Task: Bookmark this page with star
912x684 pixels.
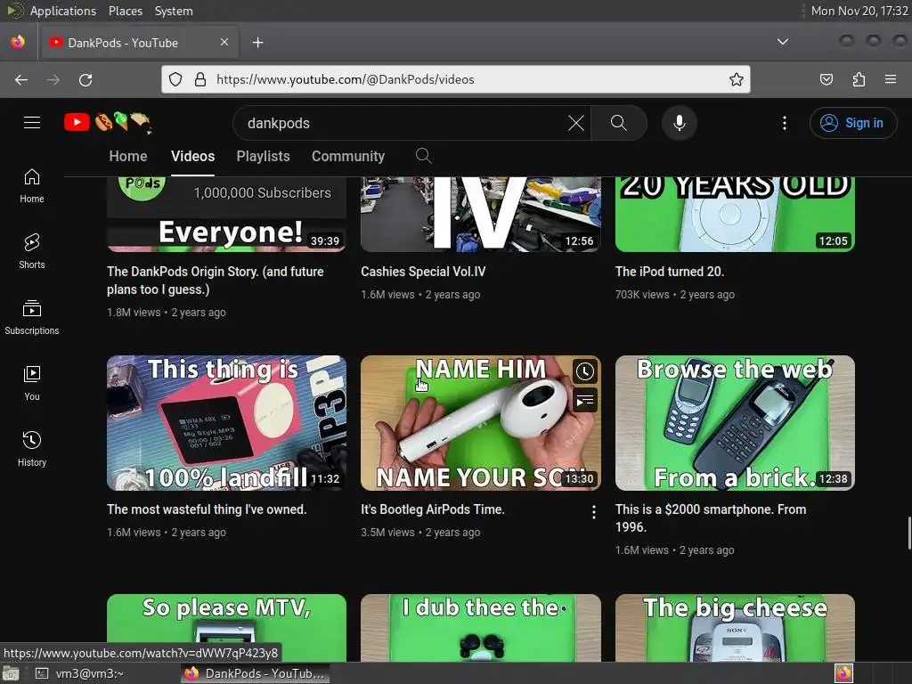Action: coord(736,79)
